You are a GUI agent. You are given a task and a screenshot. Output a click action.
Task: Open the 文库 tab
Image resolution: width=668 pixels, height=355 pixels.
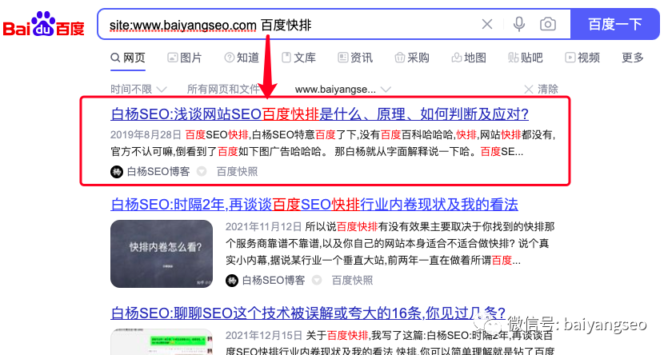click(298, 58)
